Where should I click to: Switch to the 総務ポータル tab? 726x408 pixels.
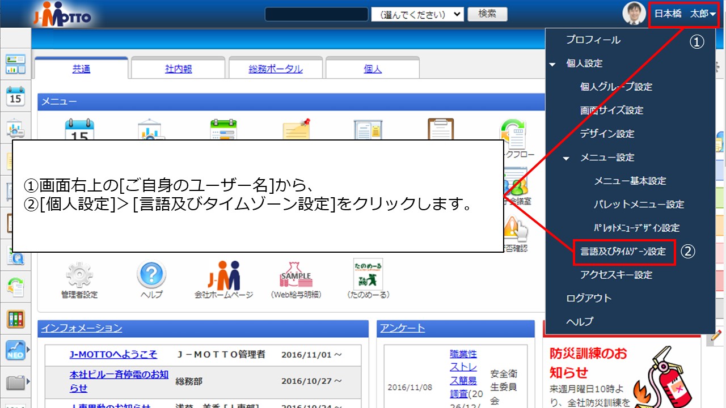point(276,69)
